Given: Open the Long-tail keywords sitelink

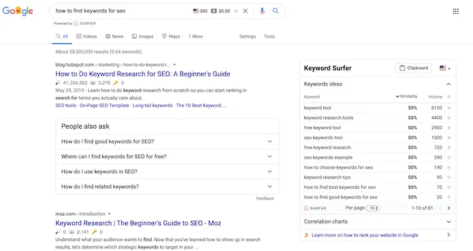Looking at the screenshot, I should (153, 105).
